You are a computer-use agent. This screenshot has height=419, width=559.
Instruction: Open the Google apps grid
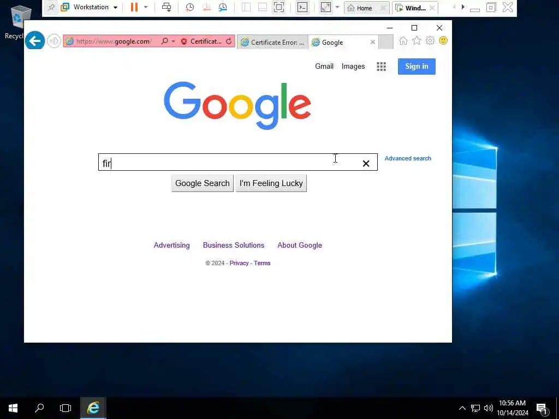pyautogui.click(x=381, y=66)
